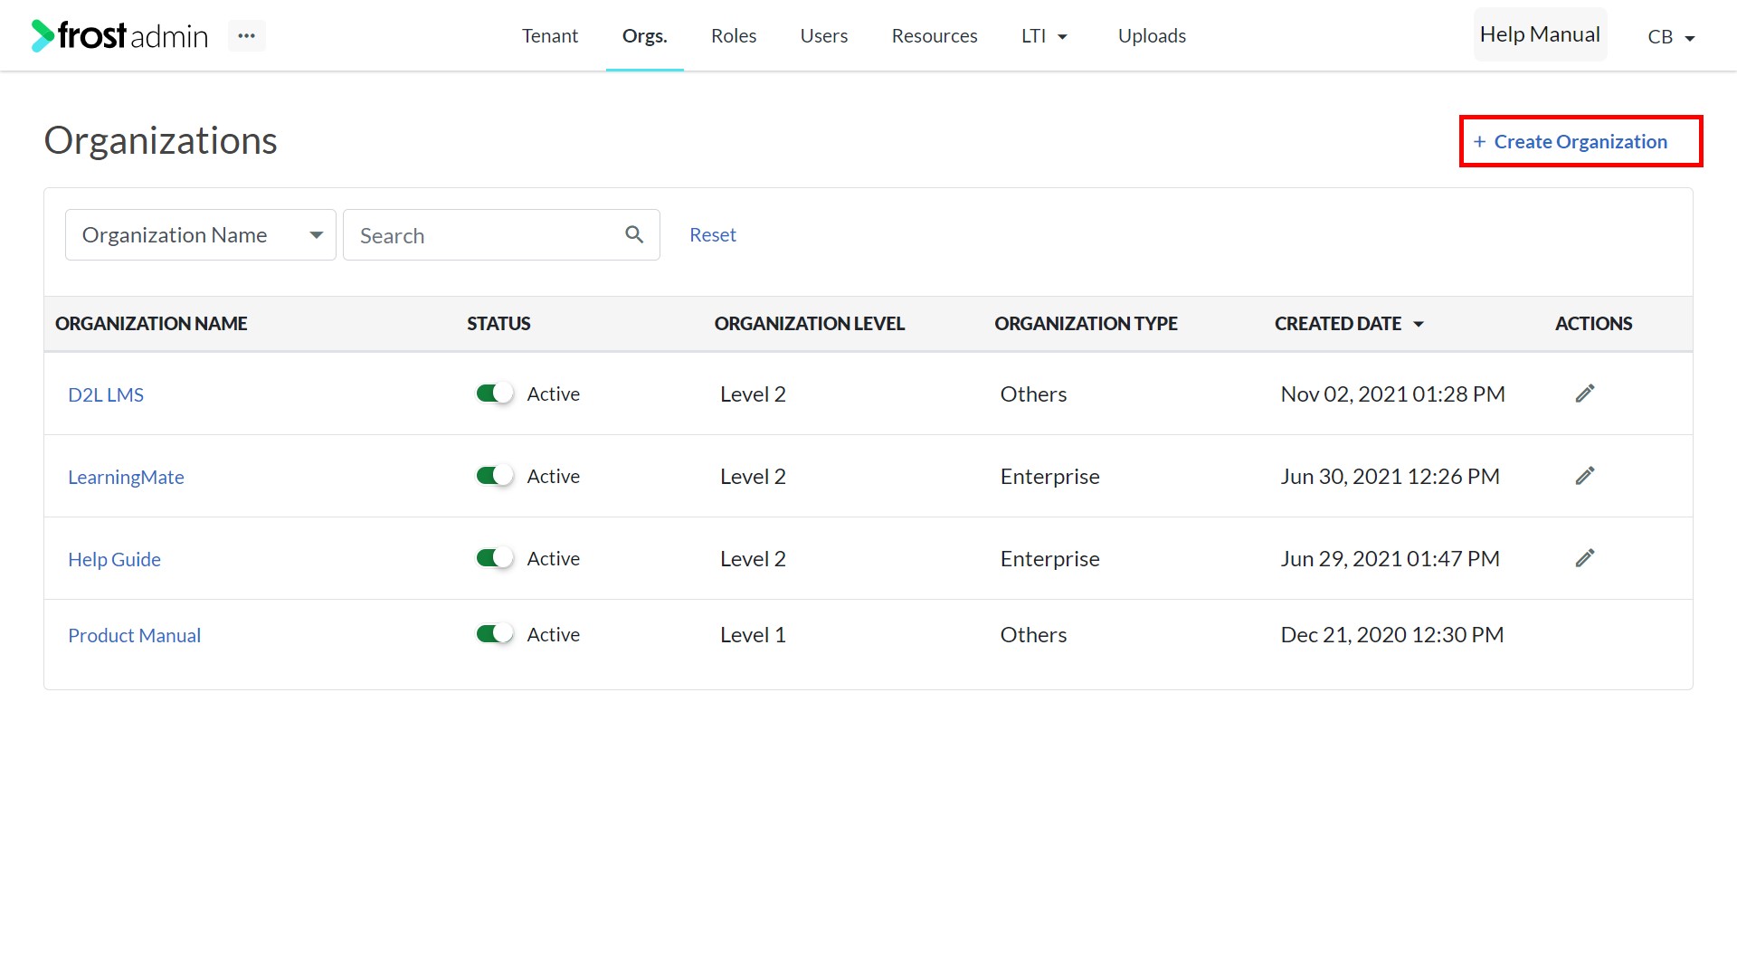1737x977 pixels.
Task: Toggle Product Manual active status
Action: click(x=495, y=634)
